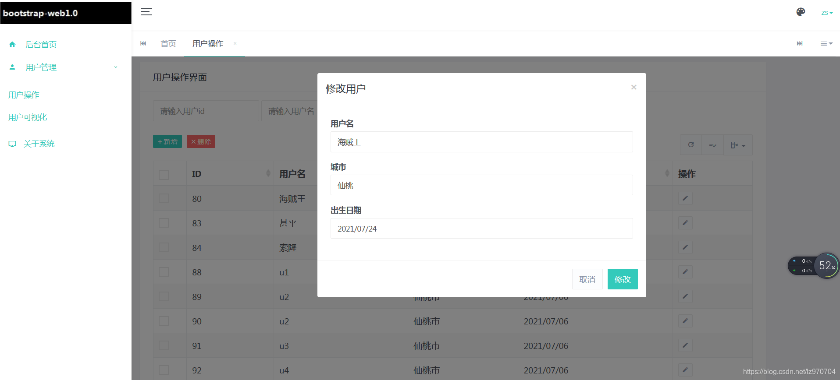Click the edit pencil for row 92
The height and width of the screenshot is (380, 840).
point(685,370)
